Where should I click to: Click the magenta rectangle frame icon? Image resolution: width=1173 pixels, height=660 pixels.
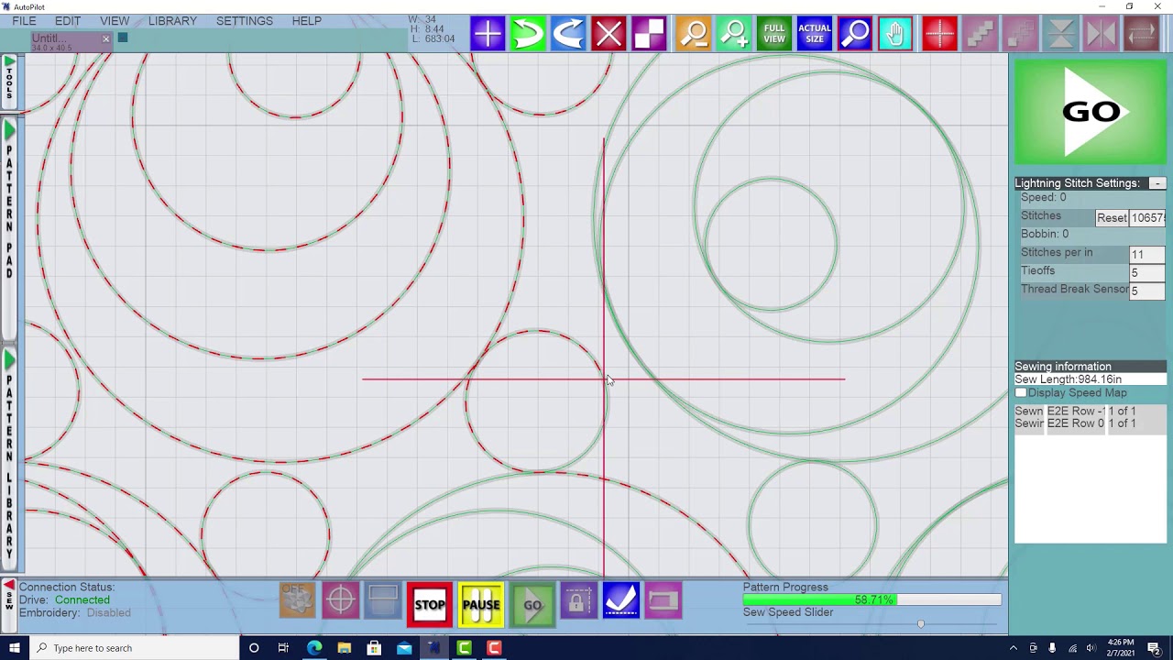pos(663,601)
